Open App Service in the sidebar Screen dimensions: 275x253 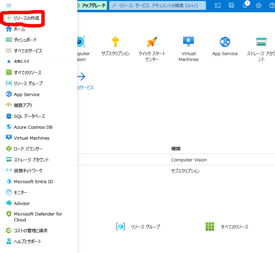click(x=23, y=94)
